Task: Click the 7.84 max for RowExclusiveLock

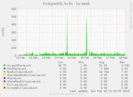Action: pos(124,72)
